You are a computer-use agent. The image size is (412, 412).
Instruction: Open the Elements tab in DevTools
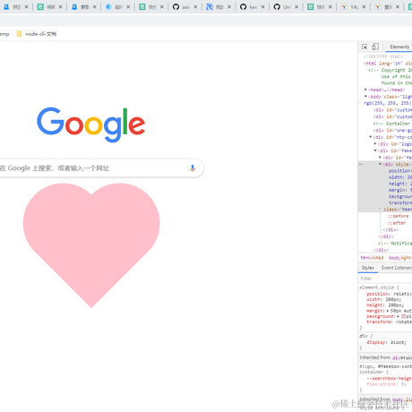[399, 47]
